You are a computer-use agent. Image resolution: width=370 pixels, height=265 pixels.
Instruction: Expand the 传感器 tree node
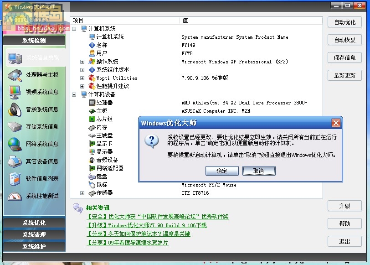(82, 193)
